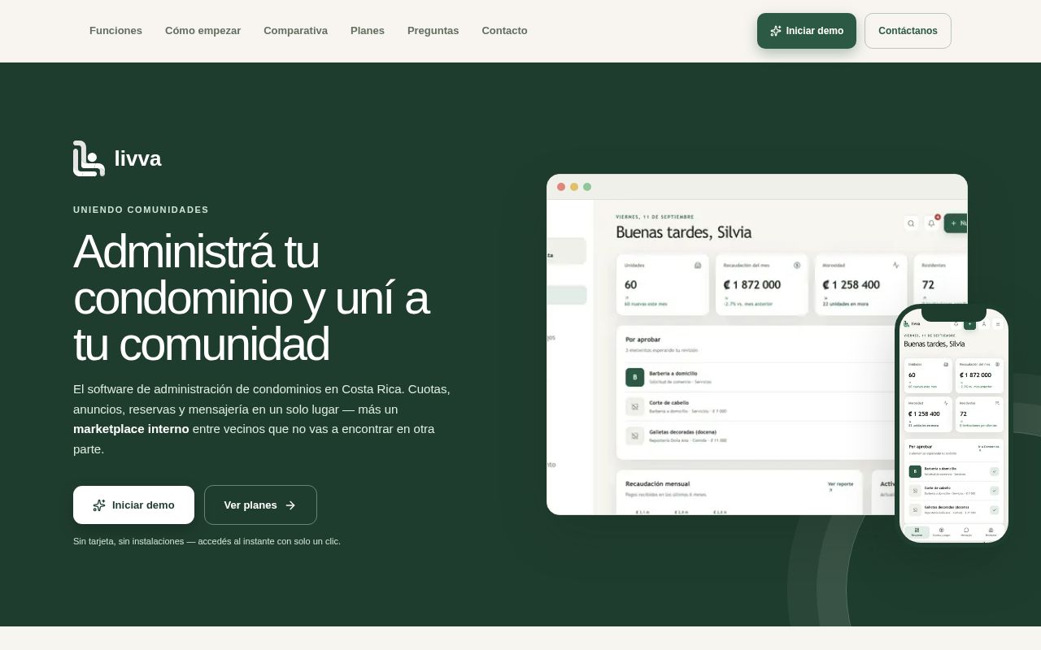This screenshot has height=650, width=1041.
Task: Open the Comparativa nav link
Action: (x=295, y=31)
